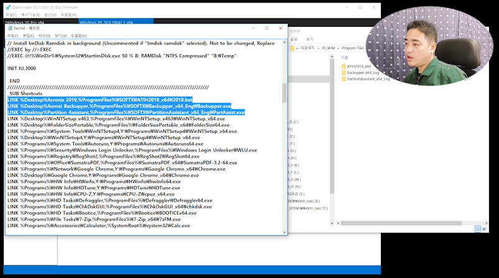Open Dism++ 파일(F) menu
The width and height of the screenshot is (499, 278).
[11, 15]
